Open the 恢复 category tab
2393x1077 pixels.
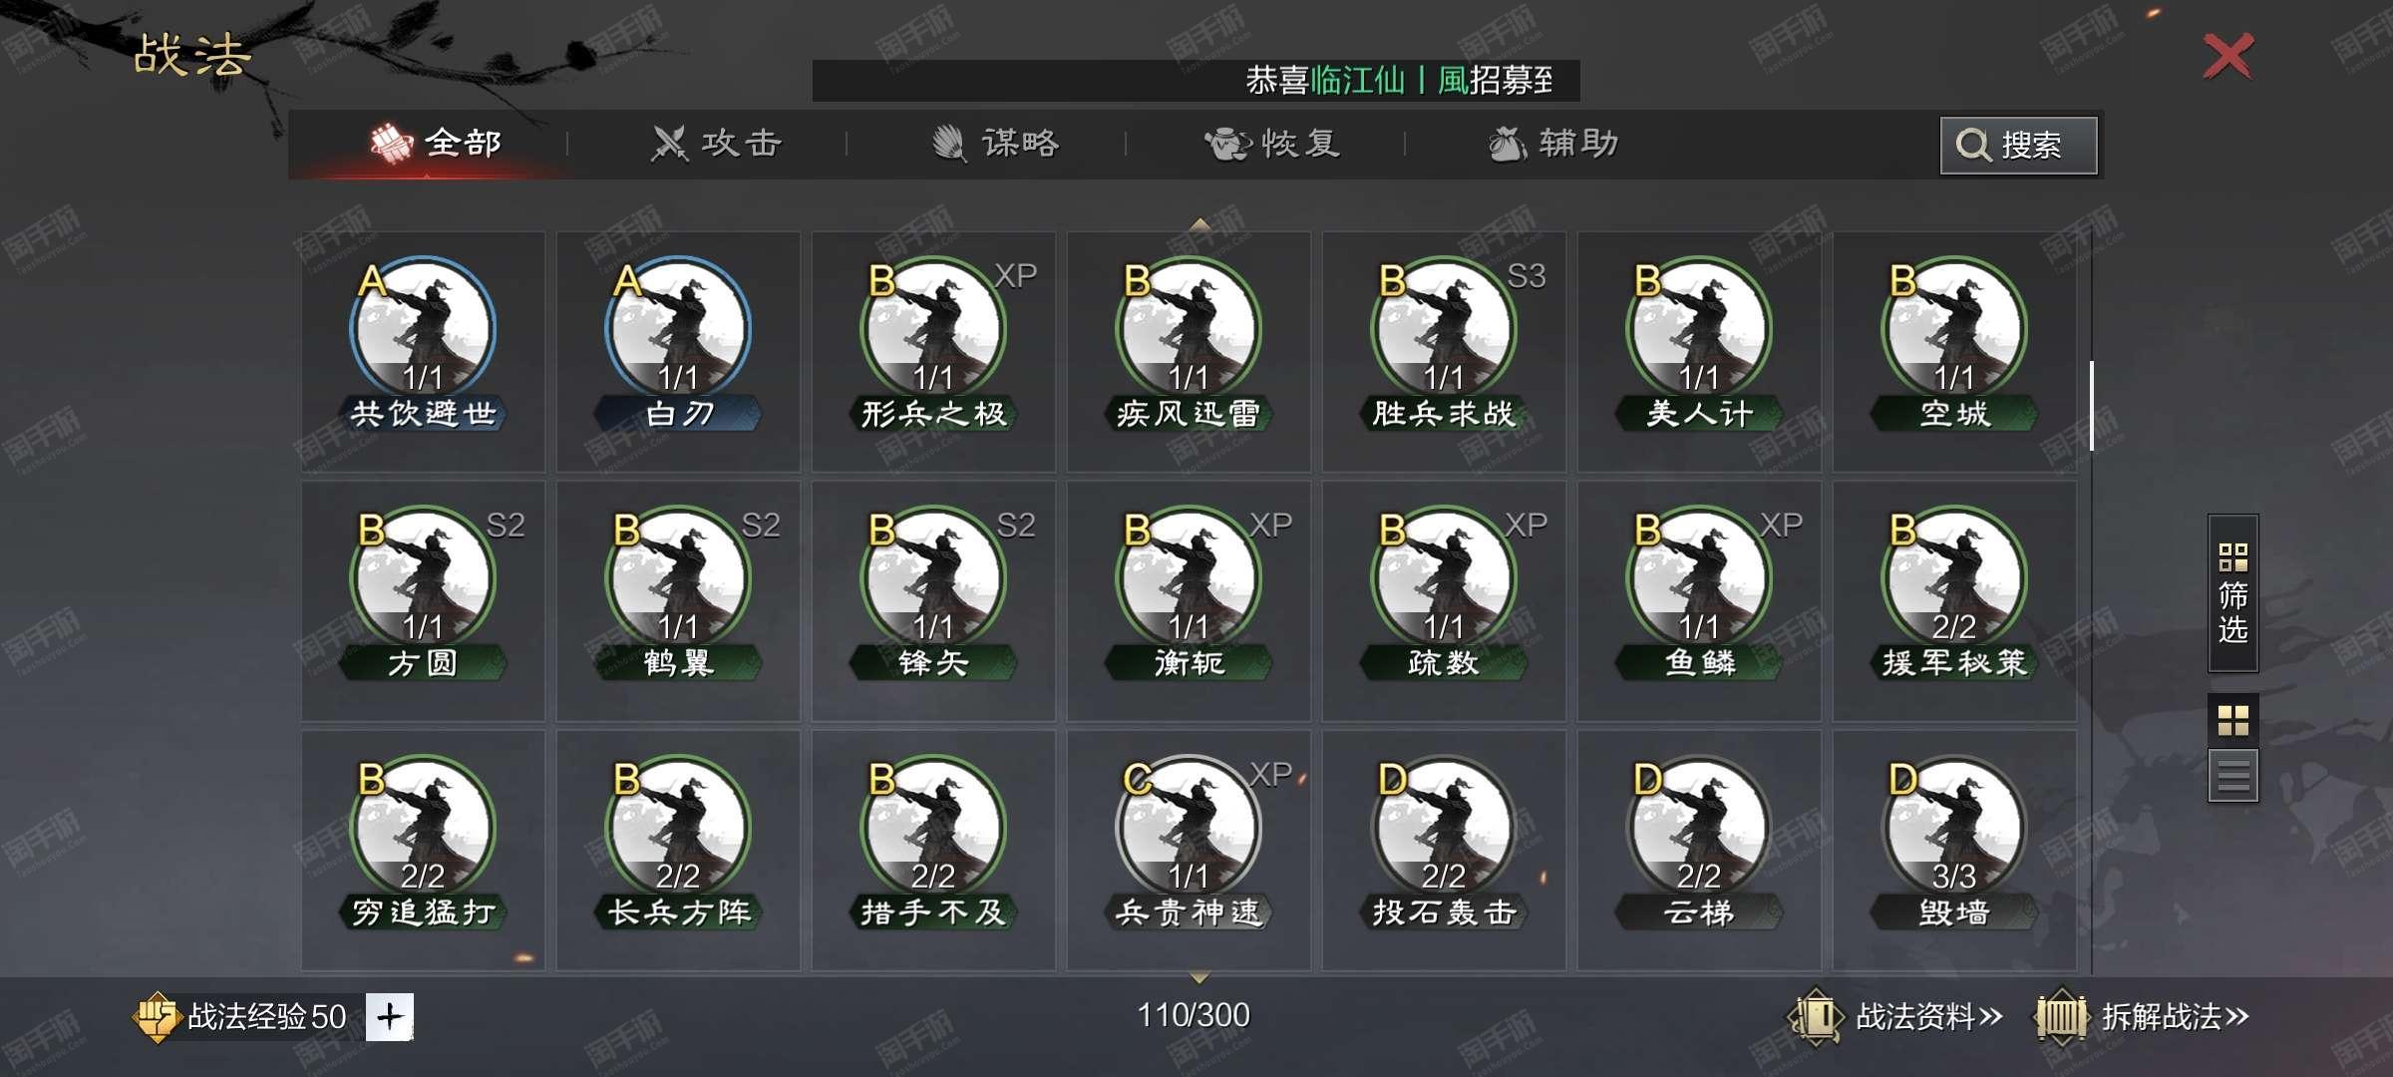pyautogui.click(x=1273, y=144)
